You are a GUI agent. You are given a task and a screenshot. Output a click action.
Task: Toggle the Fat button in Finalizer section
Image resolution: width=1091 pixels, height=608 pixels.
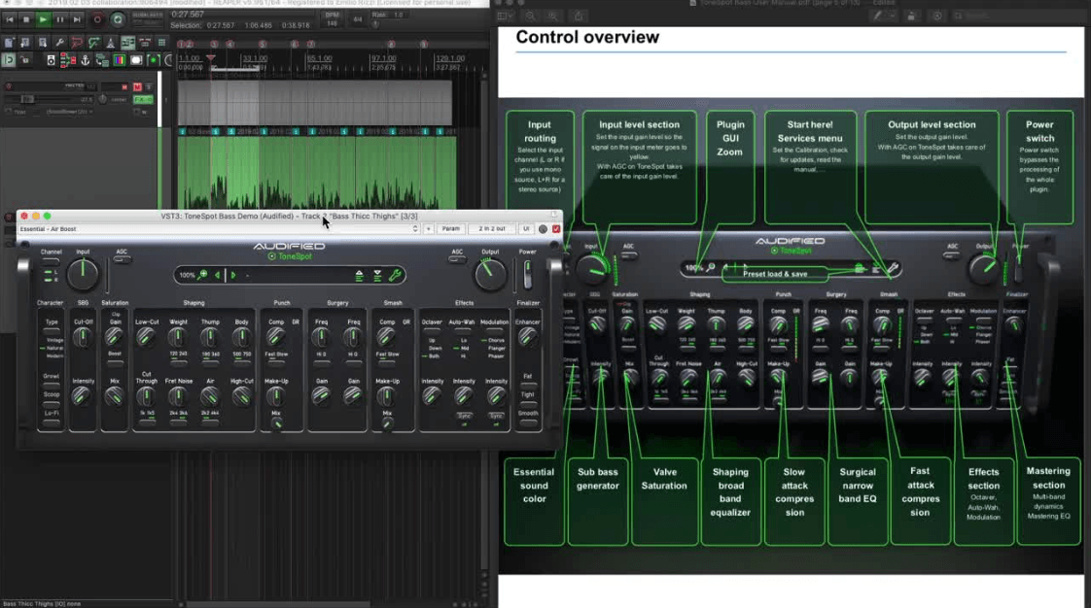pyautogui.click(x=527, y=385)
